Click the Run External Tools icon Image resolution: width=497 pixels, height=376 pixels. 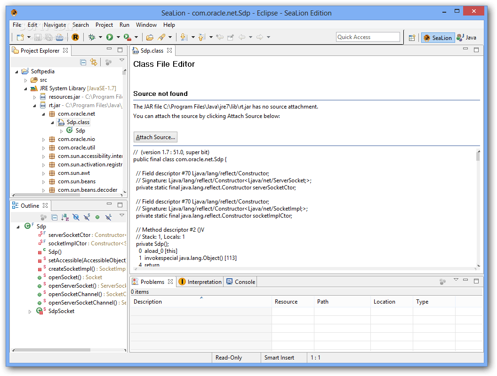coord(128,37)
